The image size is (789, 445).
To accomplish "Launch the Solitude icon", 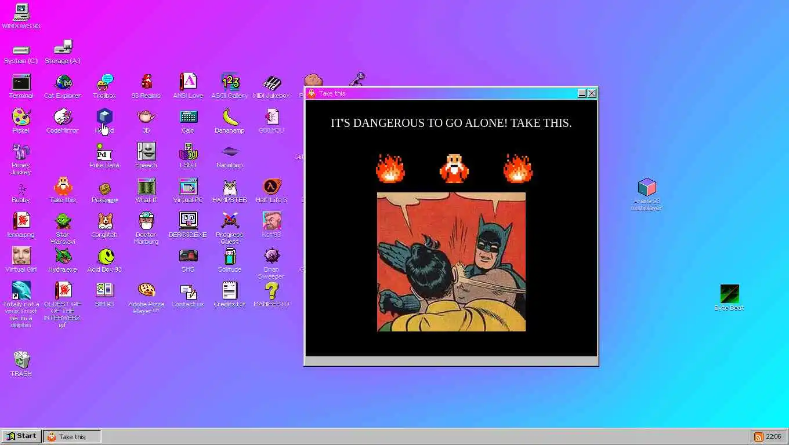I will point(230,260).
